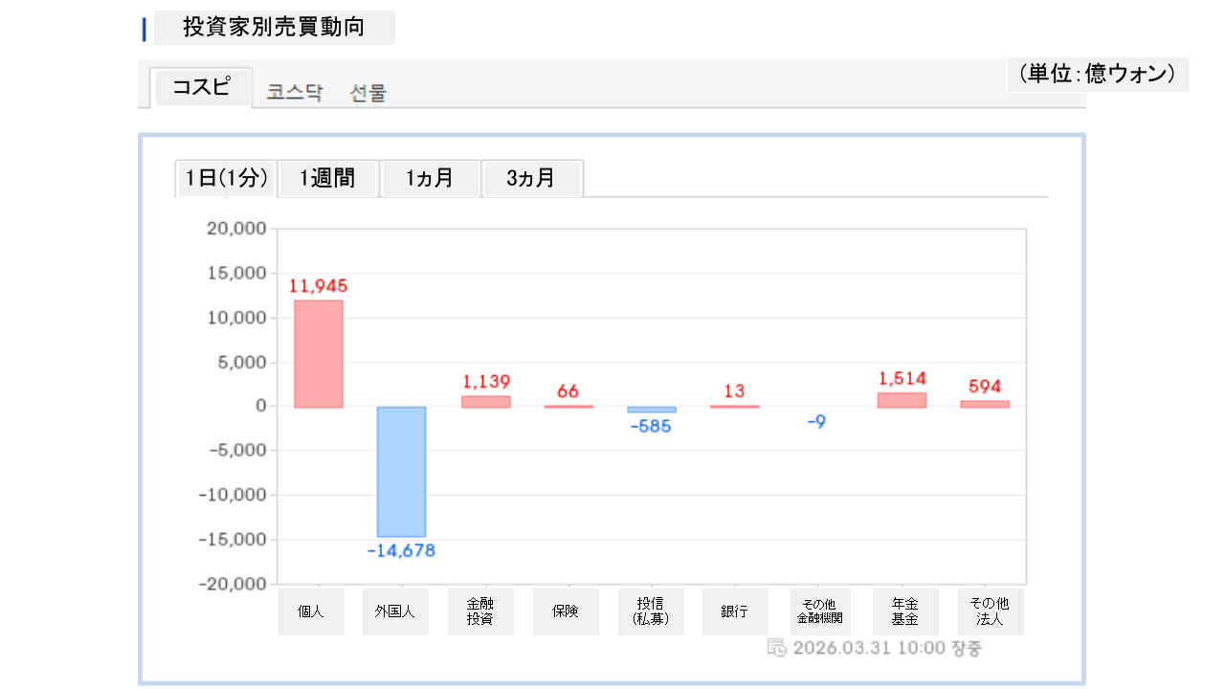Select the コスピ market tab
This screenshot has height=689, width=1225.
(x=201, y=88)
